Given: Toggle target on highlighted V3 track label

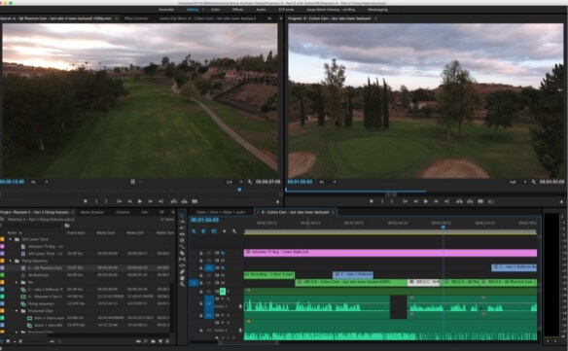Looking at the screenshot, I should [x=209, y=268].
